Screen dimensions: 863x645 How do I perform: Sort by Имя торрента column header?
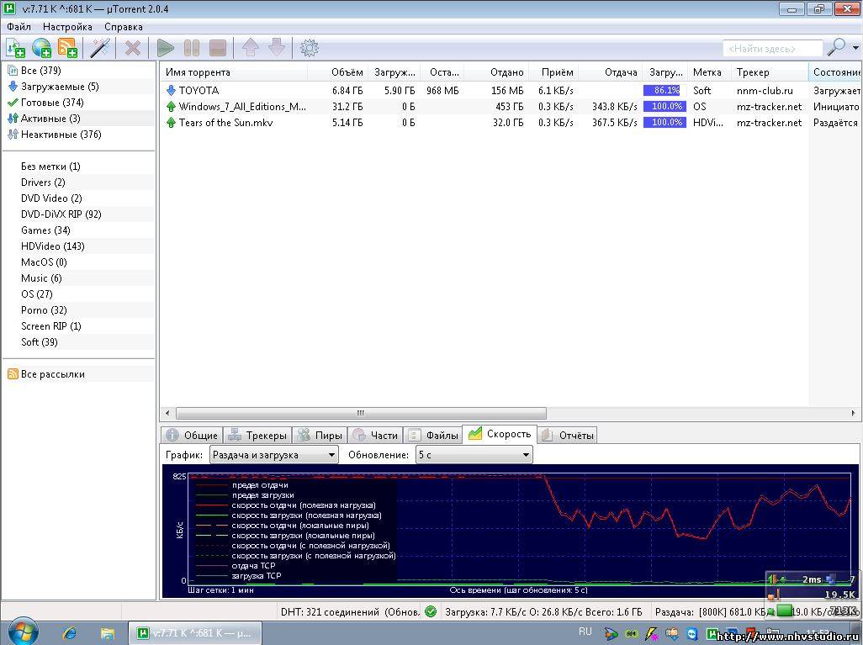pos(234,72)
